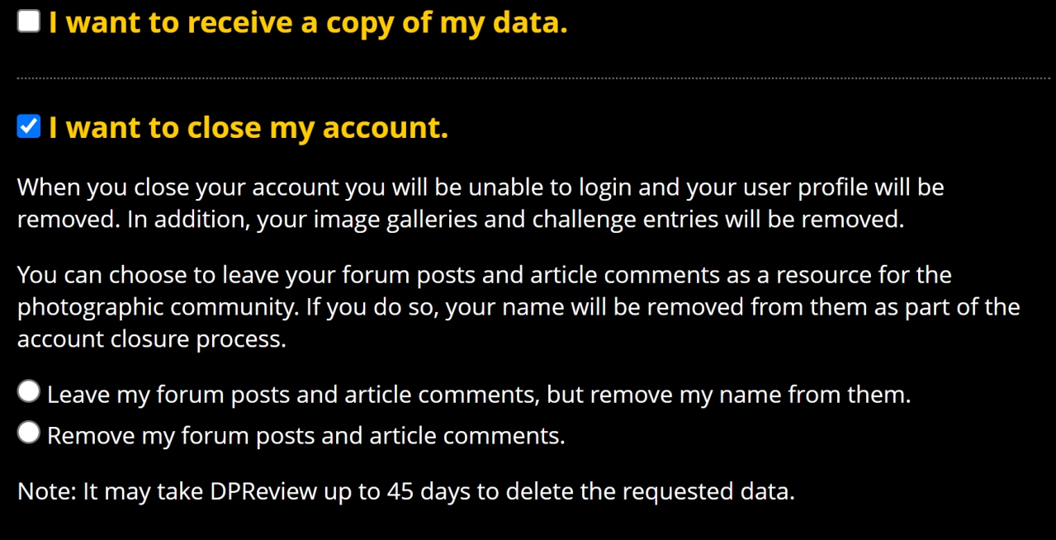Click the paragraph starting "When you close your account"
This screenshot has width=1056, height=540.
click(479, 204)
